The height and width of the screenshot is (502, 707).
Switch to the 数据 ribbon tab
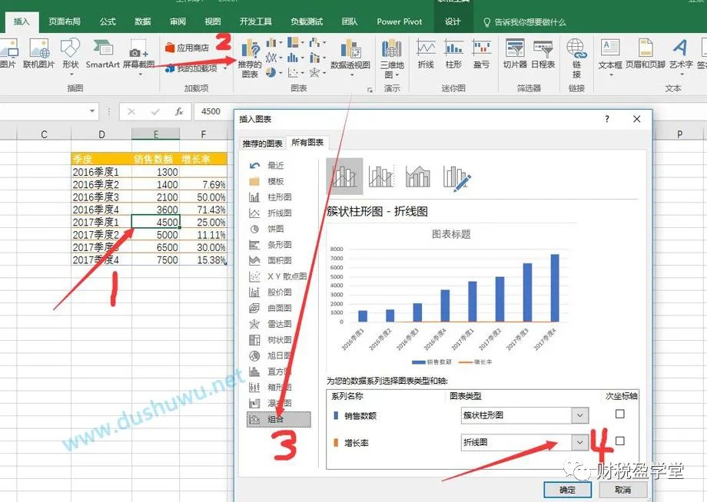coord(142,21)
